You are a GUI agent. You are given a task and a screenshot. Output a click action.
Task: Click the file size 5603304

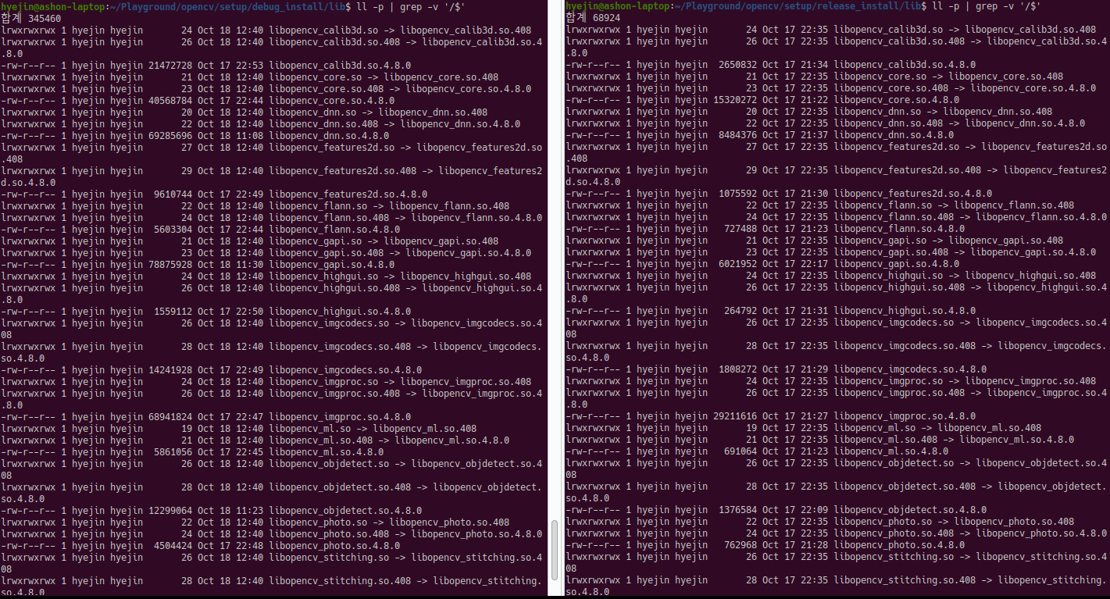pos(173,230)
